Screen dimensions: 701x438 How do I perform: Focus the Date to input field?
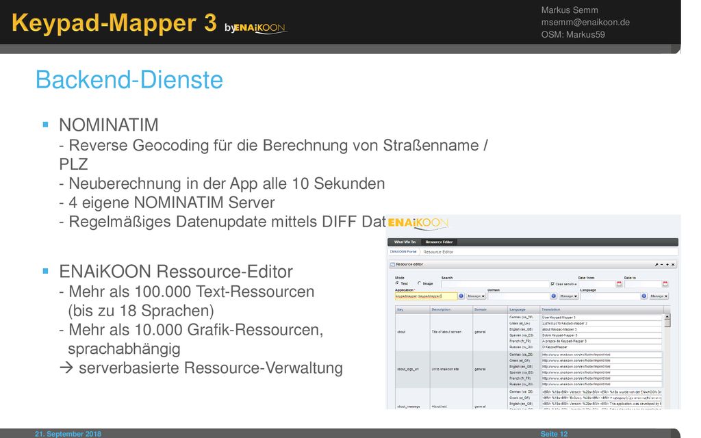pos(643,284)
